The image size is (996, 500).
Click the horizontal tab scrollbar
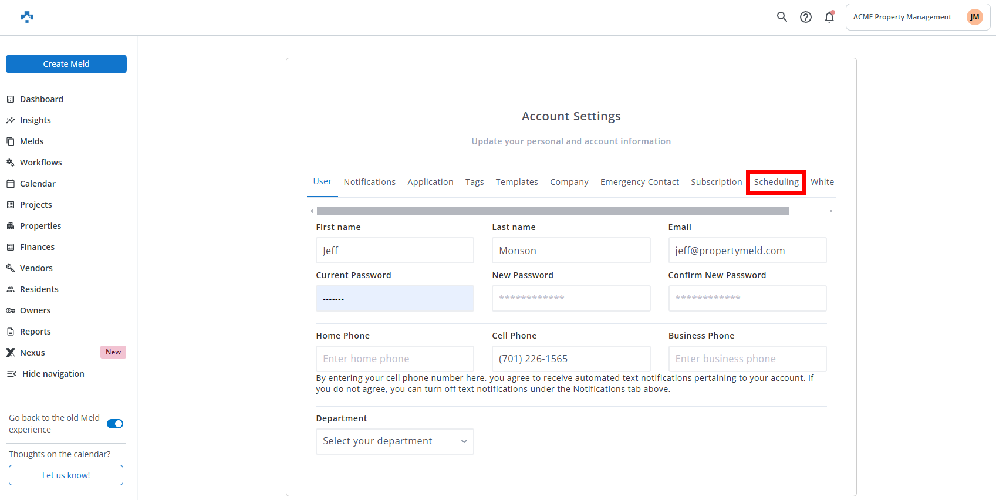(552, 211)
